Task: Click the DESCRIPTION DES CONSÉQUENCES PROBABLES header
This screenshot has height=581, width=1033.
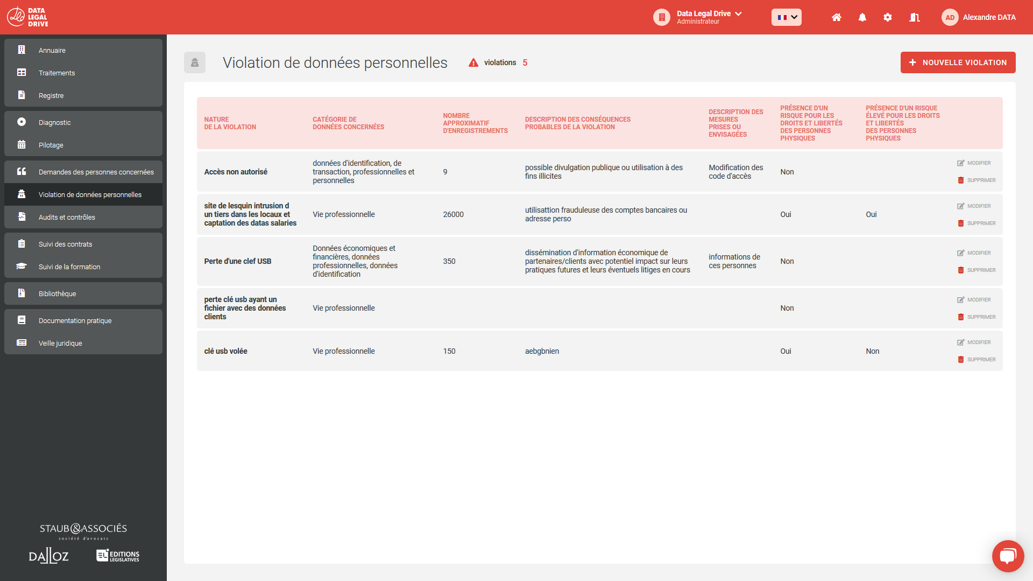Action: coord(578,123)
